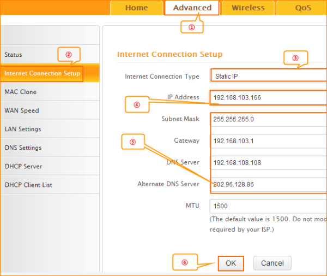This screenshot has height=276, width=327.
Task: Select the DNS Server input box
Action: point(268,163)
